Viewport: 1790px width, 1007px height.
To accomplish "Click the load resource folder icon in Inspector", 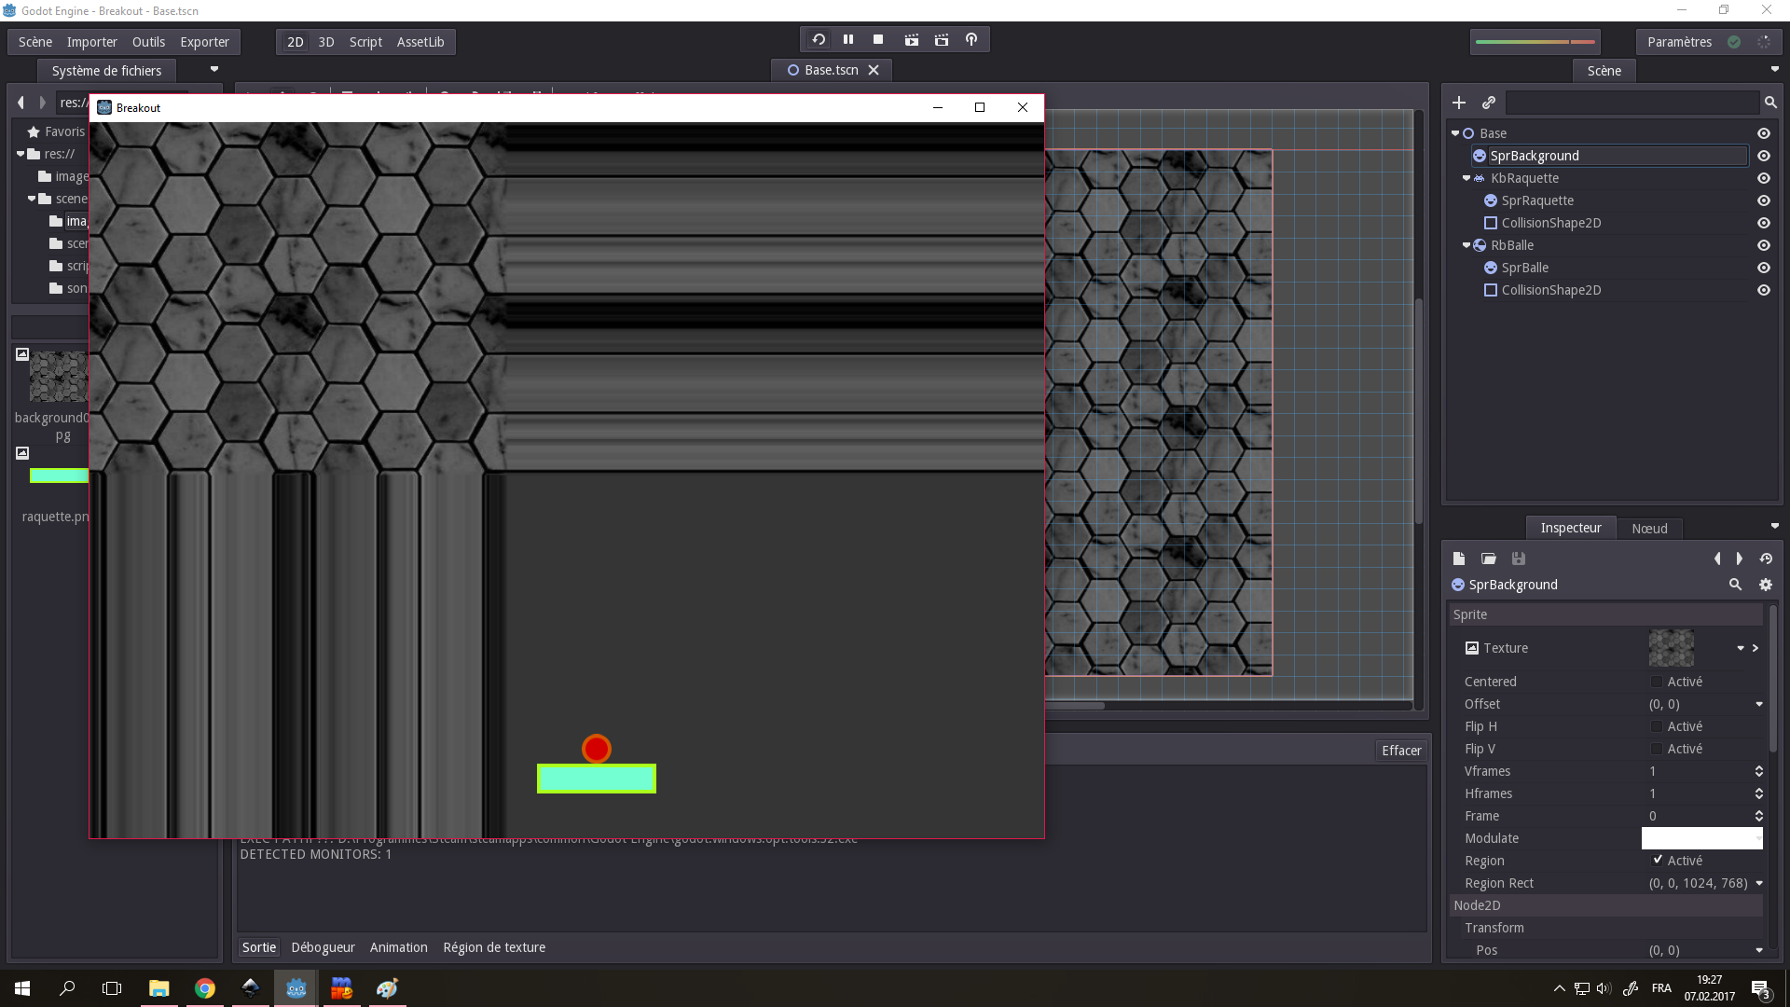I will click(x=1489, y=559).
